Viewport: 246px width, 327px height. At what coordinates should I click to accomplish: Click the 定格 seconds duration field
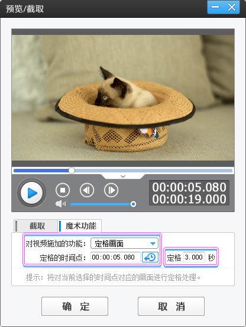(194, 257)
